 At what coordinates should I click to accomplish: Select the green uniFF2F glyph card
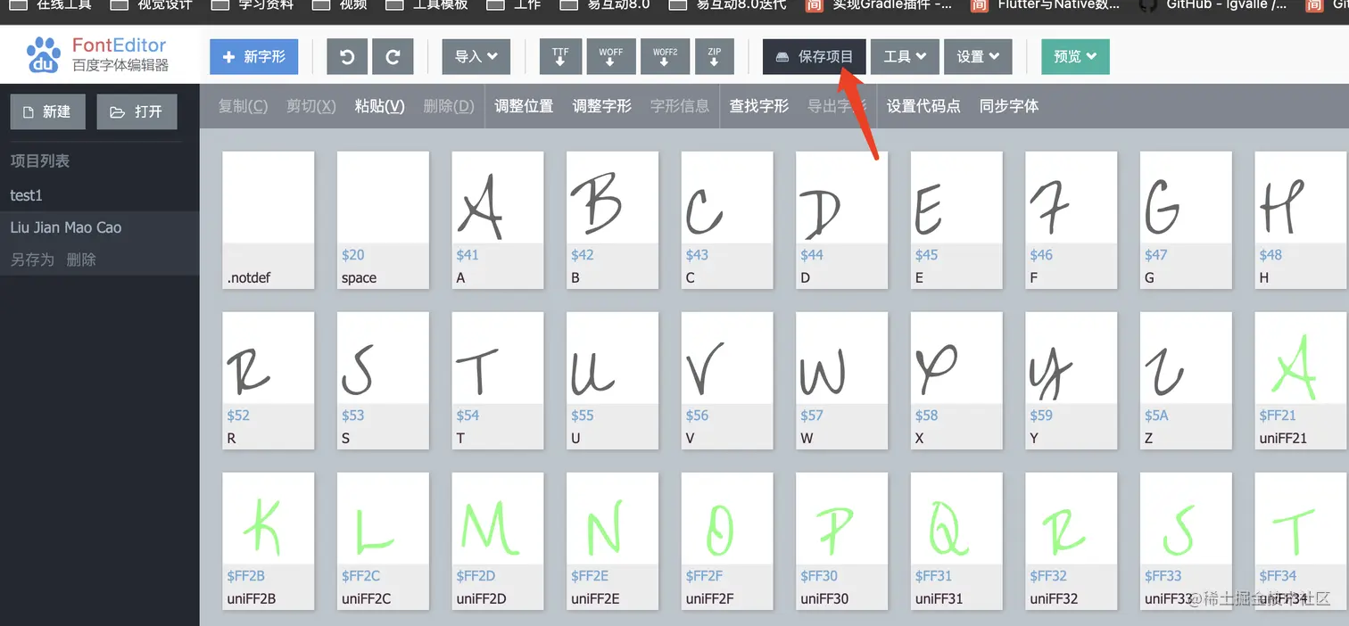(x=727, y=540)
